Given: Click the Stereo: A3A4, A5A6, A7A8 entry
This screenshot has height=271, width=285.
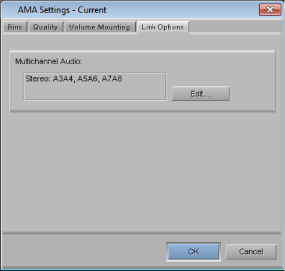Looking at the screenshot, I should (74, 79).
